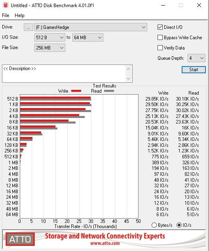Image resolution: width=209 pixels, height=251 pixels.
Task: Open the Help menu
Action: tap(19, 15)
